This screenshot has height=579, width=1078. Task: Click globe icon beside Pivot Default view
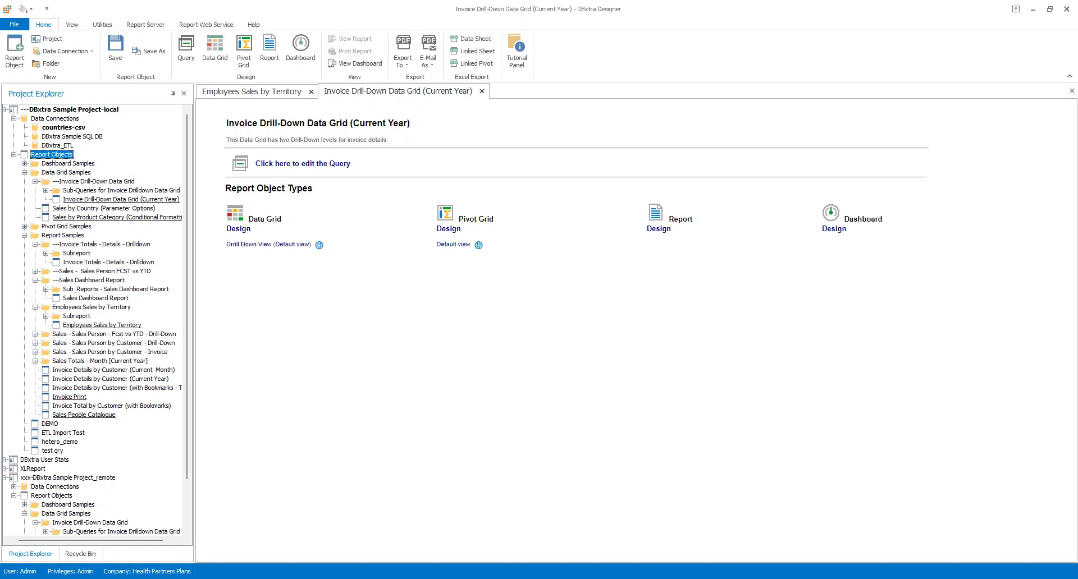click(x=479, y=245)
